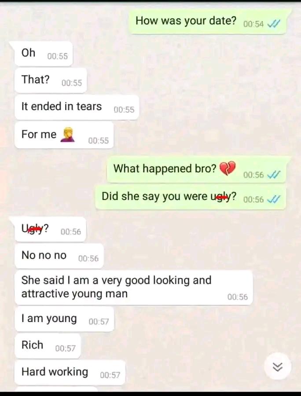The width and height of the screenshot is (301, 396).
Task: Select the 'She said I am a very good looking' message
Action: pyautogui.click(x=134, y=288)
